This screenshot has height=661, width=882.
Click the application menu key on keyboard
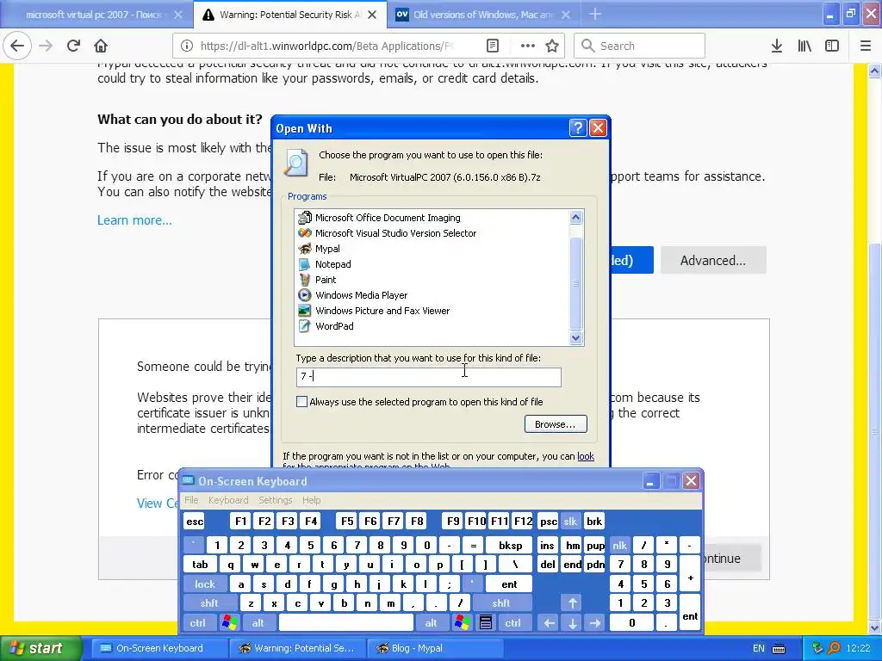pos(486,623)
